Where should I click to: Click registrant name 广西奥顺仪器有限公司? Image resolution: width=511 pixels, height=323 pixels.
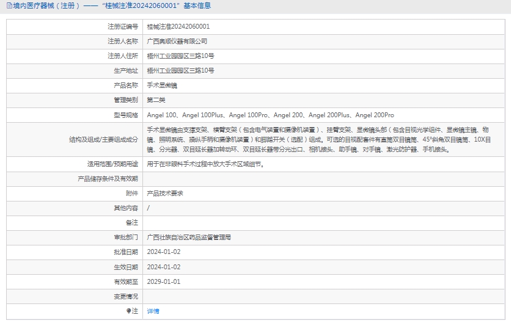[177, 42]
